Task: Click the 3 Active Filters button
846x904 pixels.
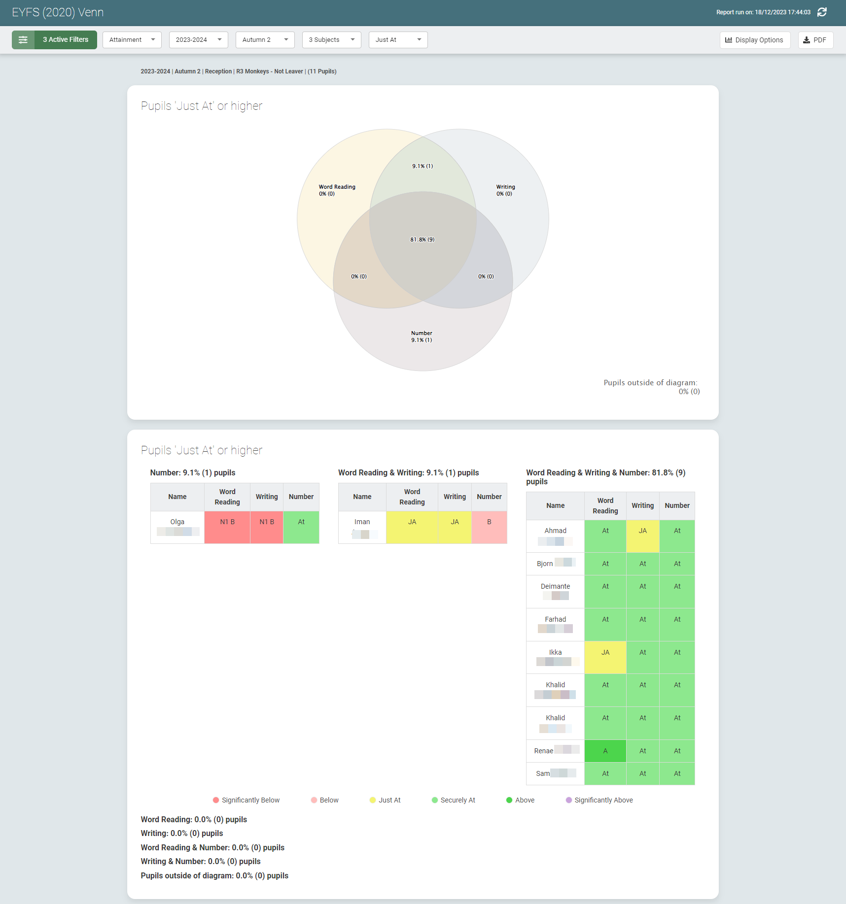Action: 66,40
